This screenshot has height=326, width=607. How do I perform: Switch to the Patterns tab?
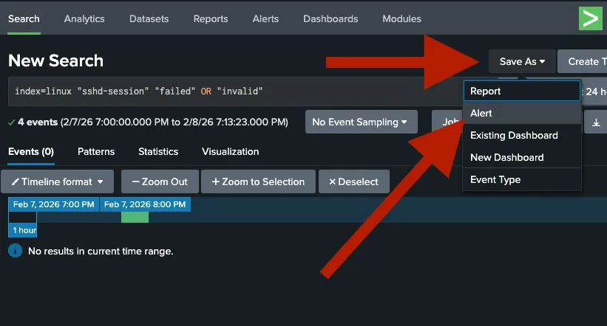click(x=96, y=152)
